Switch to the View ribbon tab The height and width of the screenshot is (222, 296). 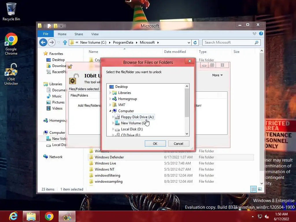pos(95,34)
